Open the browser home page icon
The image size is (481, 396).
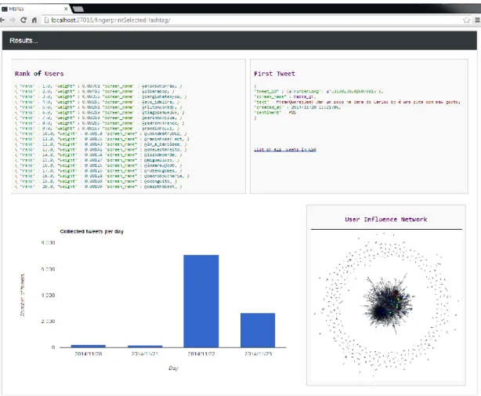[x=34, y=20]
